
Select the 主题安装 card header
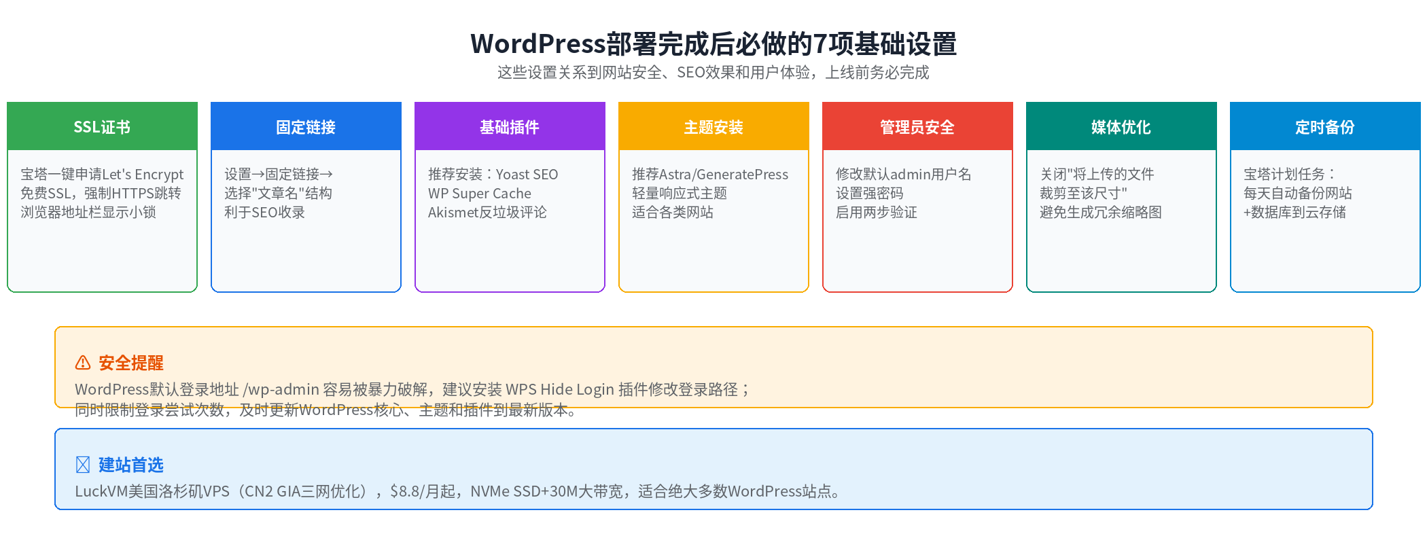point(713,126)
